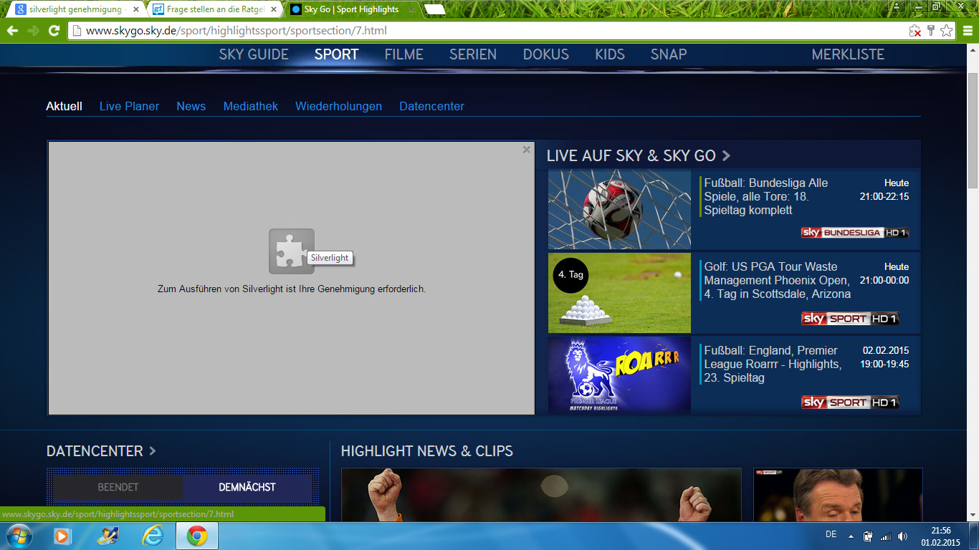Open SKY GUIDE in main navigation

(254, 54)
